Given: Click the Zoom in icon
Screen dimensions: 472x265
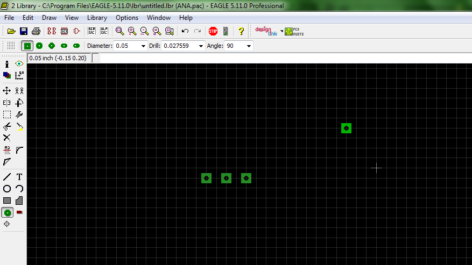Looking at the screenshot, I should pos(132,31).
